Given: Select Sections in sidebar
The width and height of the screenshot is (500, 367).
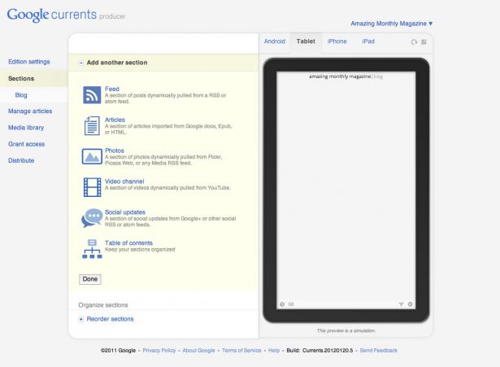Looking at the screenshot, I should [x=21, y=78].
